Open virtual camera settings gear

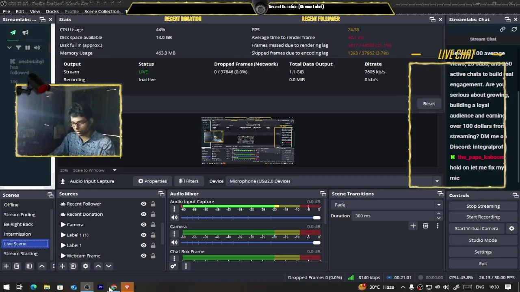coord(511,228)
